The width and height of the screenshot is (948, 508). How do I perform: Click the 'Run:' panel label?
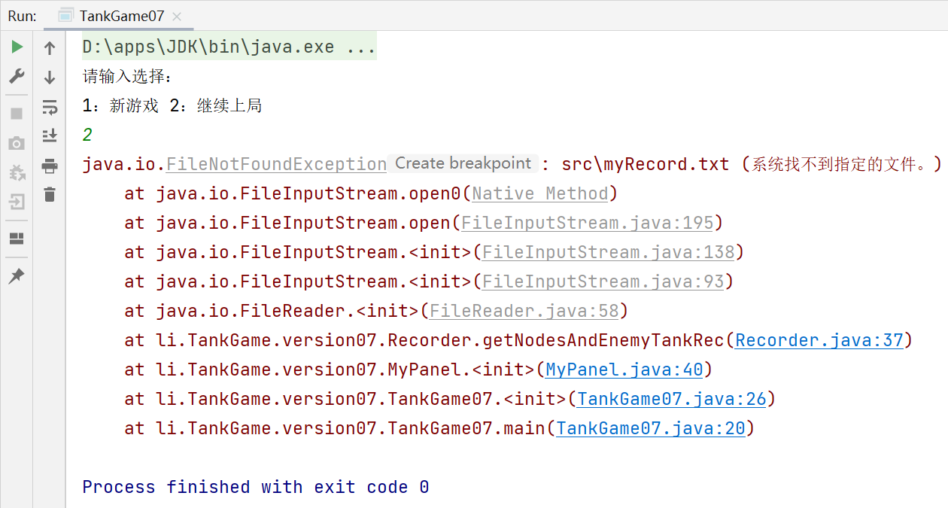pos(23,16)
